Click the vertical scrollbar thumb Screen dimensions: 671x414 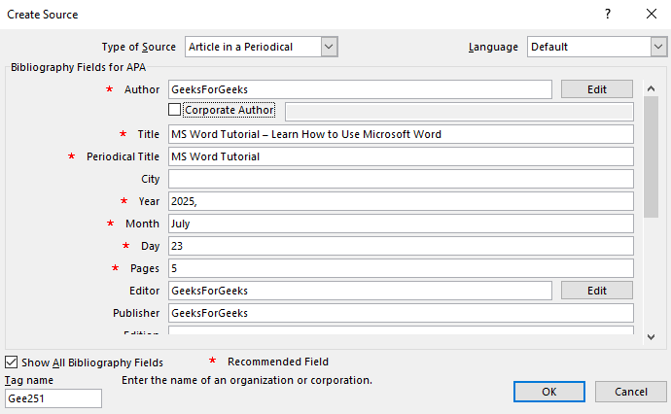[651, 157]
